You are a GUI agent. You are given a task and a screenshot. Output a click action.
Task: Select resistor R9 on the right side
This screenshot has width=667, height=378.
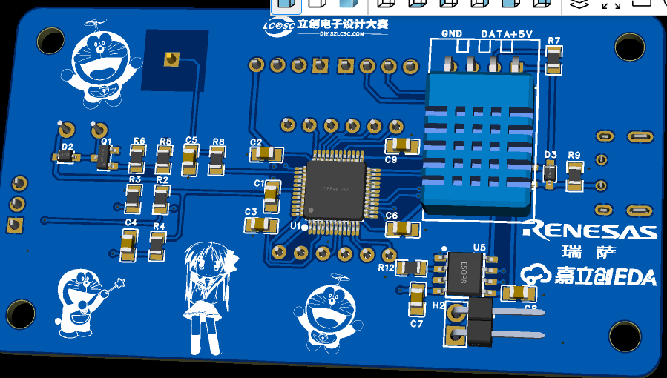[x=574, y=176]
